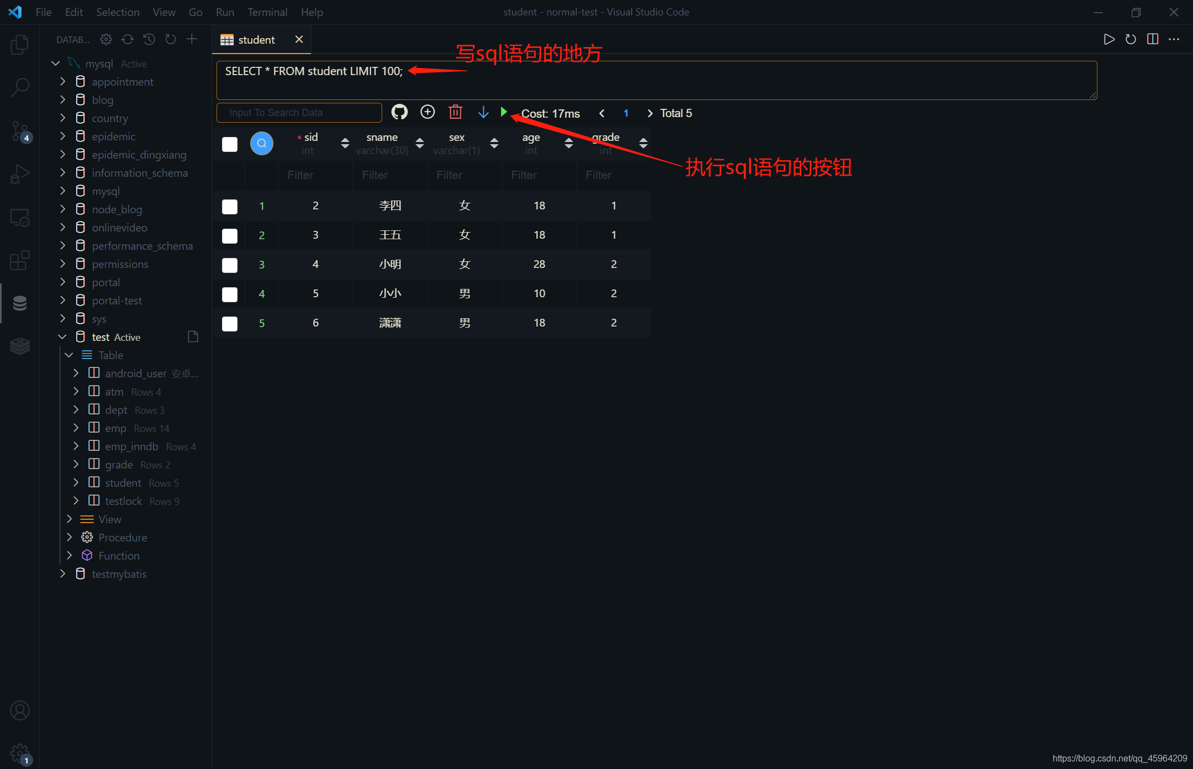Sort by the sname column
The height and width of the screenshot is (769, 1193).
(420, 143)
